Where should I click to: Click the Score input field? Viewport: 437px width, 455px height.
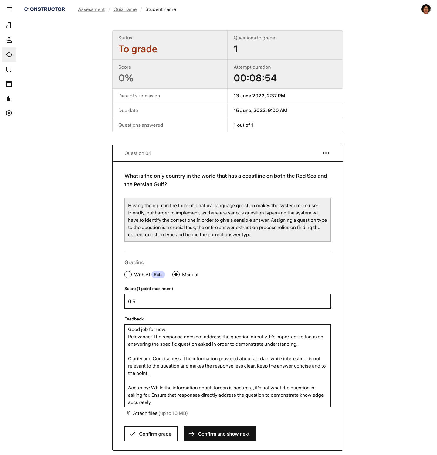(228, 301)
